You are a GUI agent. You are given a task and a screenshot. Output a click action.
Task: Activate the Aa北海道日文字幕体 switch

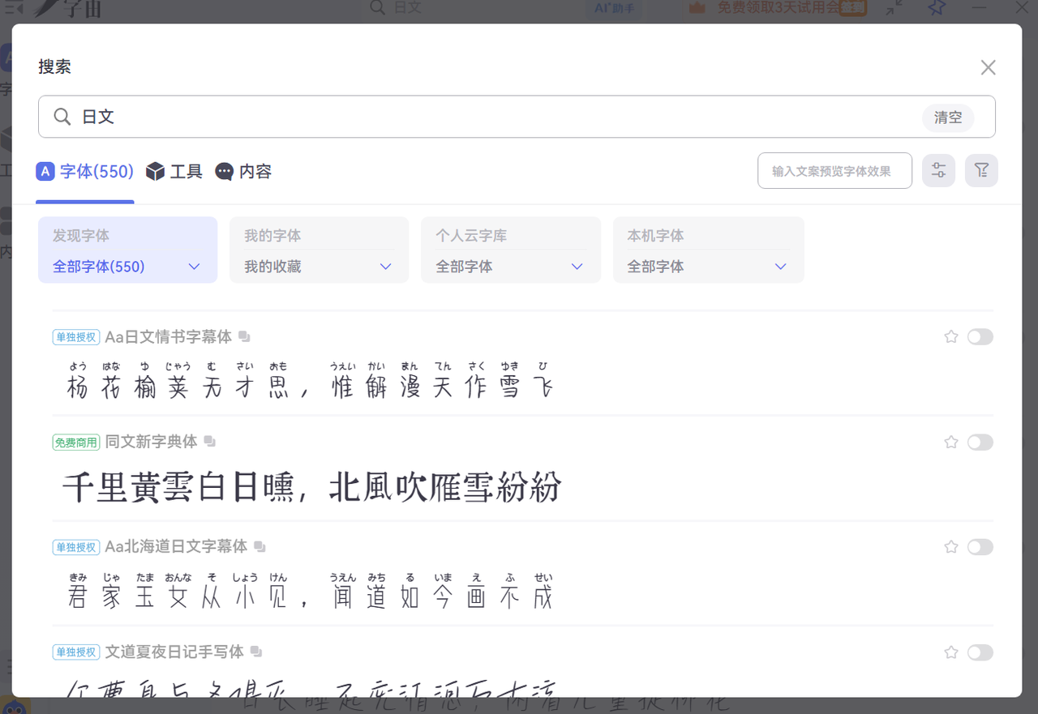click(x=980, y=547)
